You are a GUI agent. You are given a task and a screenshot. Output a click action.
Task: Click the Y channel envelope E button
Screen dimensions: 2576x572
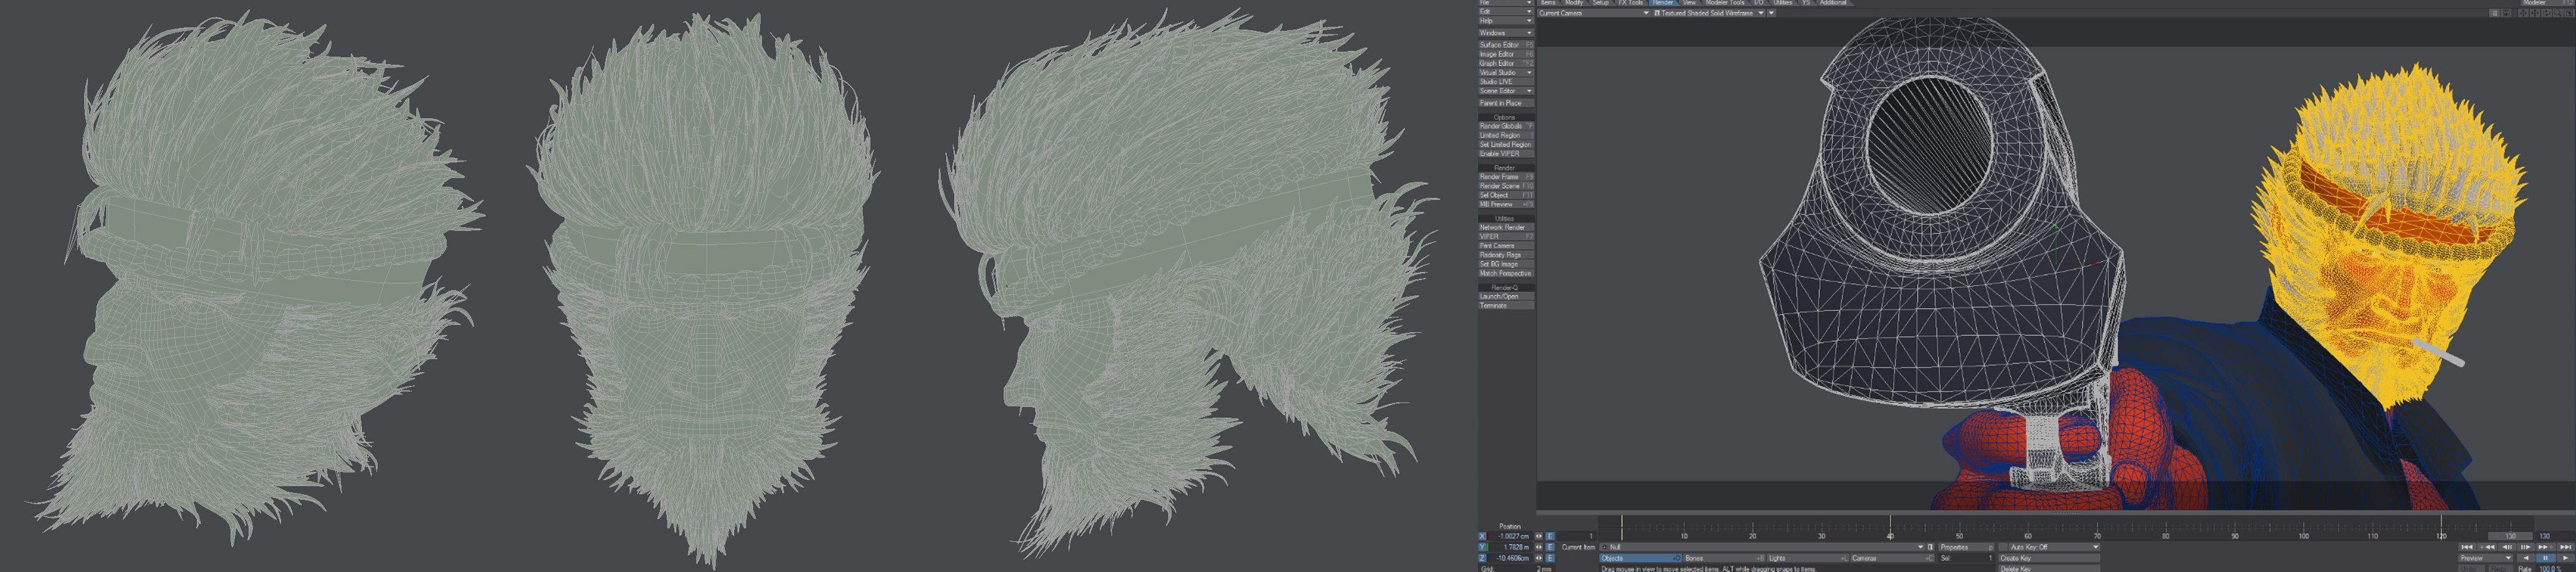point(1550,547)
